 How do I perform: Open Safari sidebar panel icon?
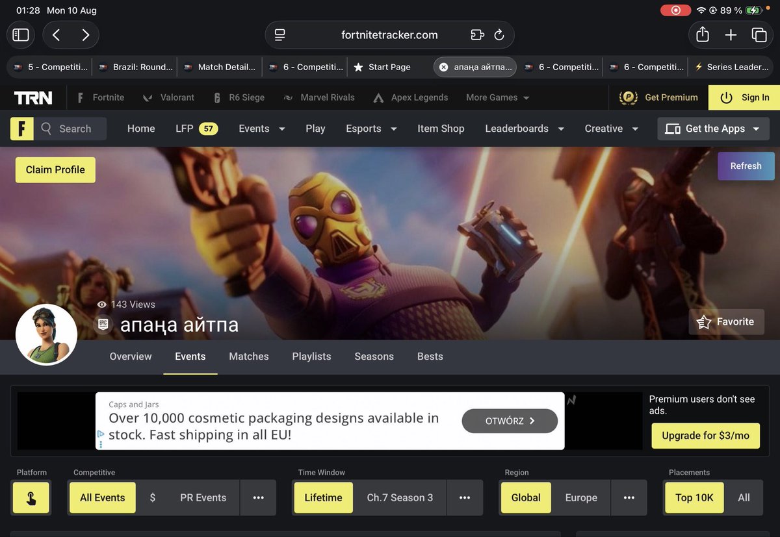coord(21,35)
